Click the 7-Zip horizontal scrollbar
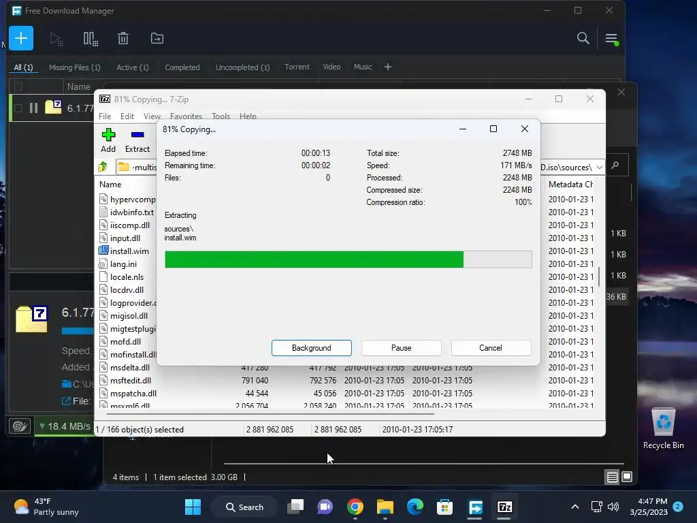This screenshot has height=523, width=697. (x=270, y=413)
